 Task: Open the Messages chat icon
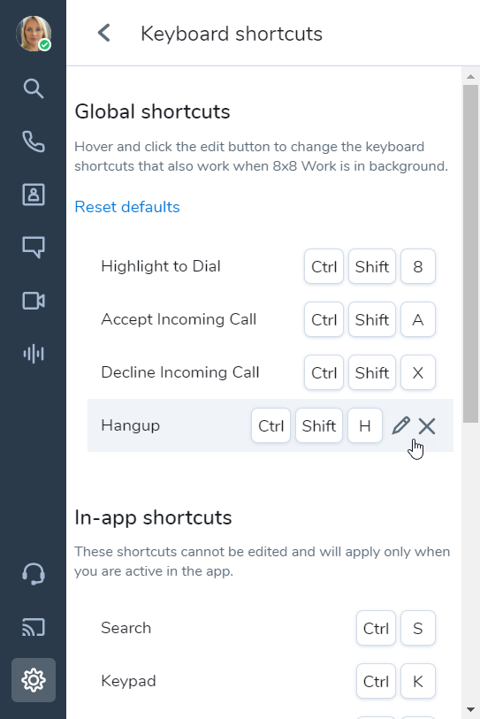(x=34, y=248)
